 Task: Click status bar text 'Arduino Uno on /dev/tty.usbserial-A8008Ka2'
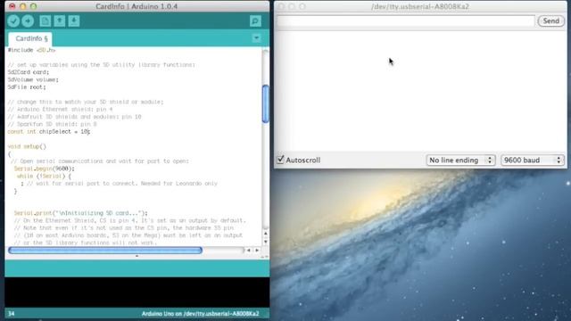tap(200, 314)
